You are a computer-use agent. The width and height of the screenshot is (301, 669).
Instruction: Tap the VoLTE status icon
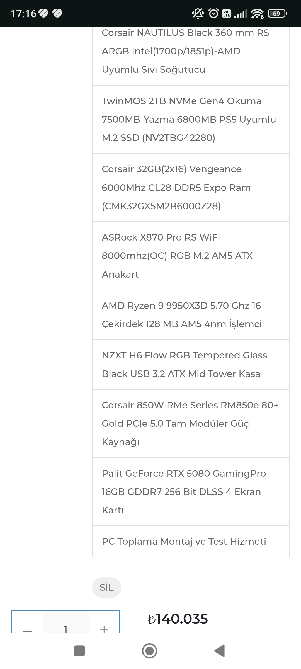tap(226, 13)
